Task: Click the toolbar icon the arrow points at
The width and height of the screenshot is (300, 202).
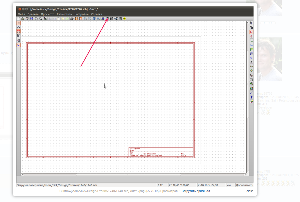Action: tap(107, 19)
